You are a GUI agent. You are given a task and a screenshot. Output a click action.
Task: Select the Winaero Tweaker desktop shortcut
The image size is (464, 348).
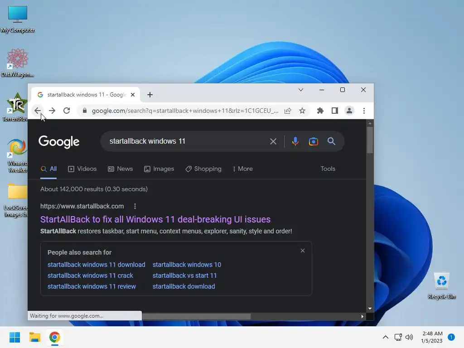(x=17, y=155)
